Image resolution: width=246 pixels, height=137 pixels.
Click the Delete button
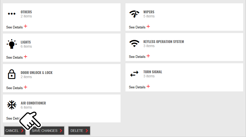[79, 131]
